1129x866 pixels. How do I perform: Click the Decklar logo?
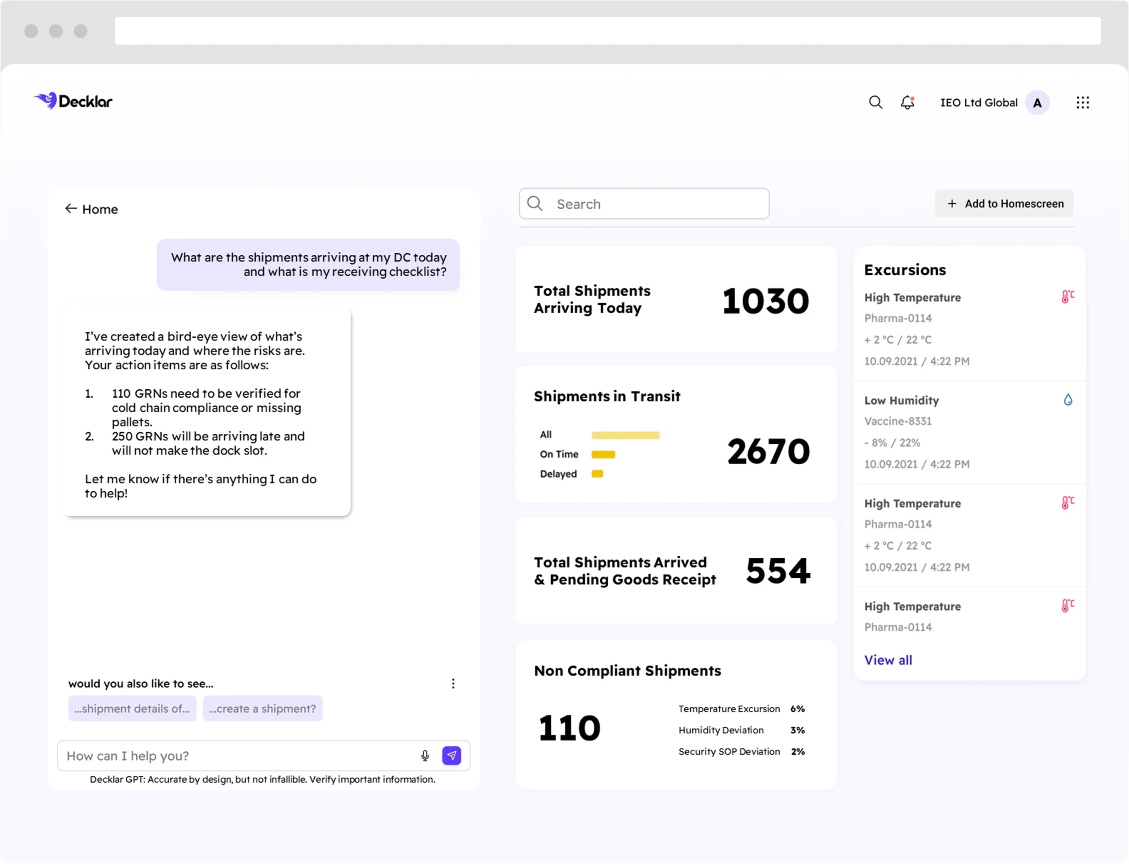pos(73,101)
